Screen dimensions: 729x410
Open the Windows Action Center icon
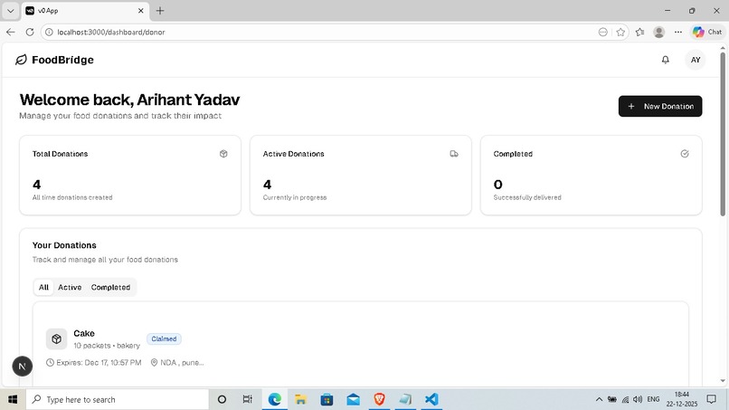[x=711, y=399]
